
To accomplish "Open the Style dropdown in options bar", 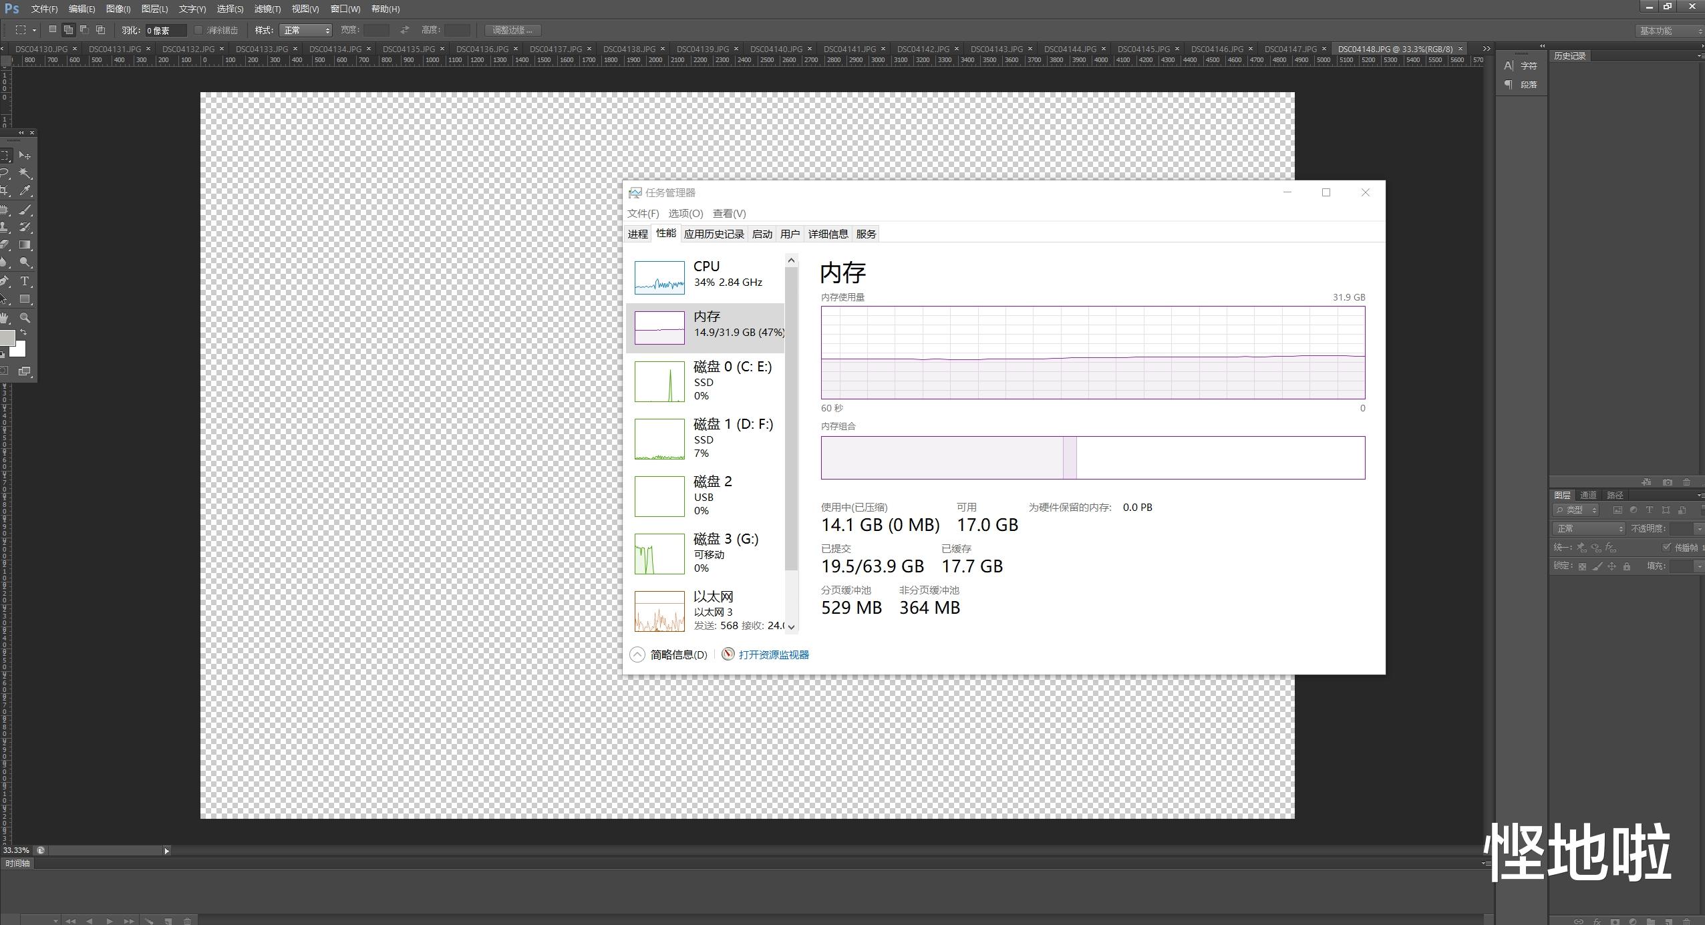I will tap(306, 30).
